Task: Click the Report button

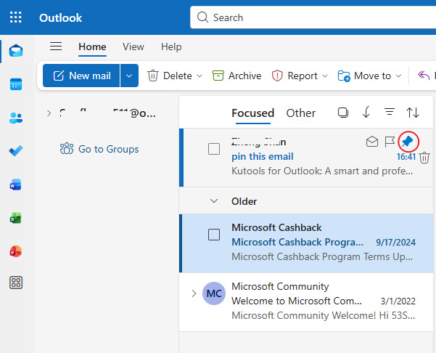Action: (295, 76)
